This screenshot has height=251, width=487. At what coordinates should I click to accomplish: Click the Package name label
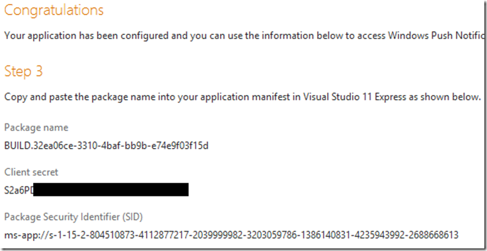(36, 127)
